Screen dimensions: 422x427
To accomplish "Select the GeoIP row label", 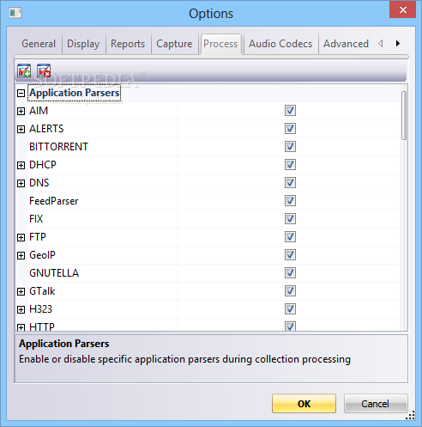I will (42, 255).
